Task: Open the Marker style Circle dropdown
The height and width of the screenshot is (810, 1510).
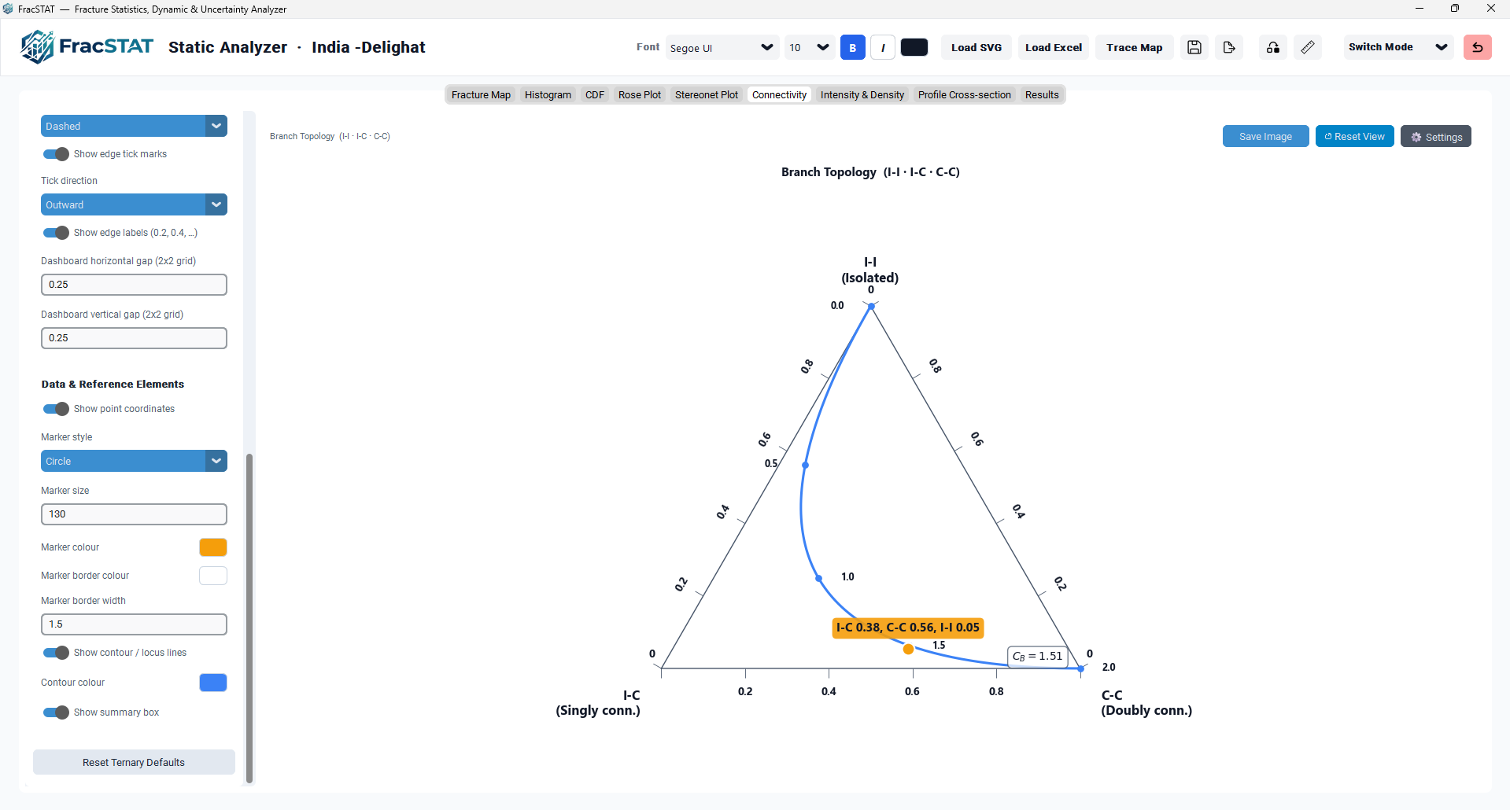Action: click(x=134, y=461)
